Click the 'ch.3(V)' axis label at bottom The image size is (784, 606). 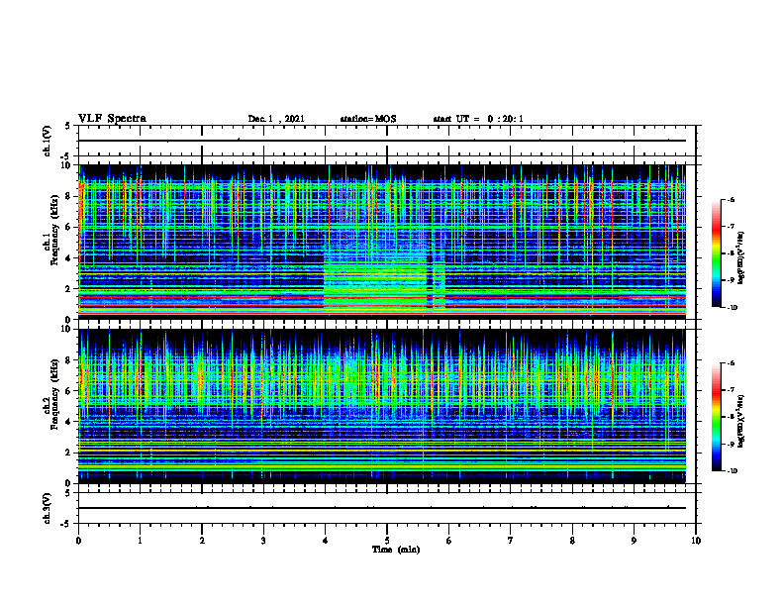[x=48, y=508]
